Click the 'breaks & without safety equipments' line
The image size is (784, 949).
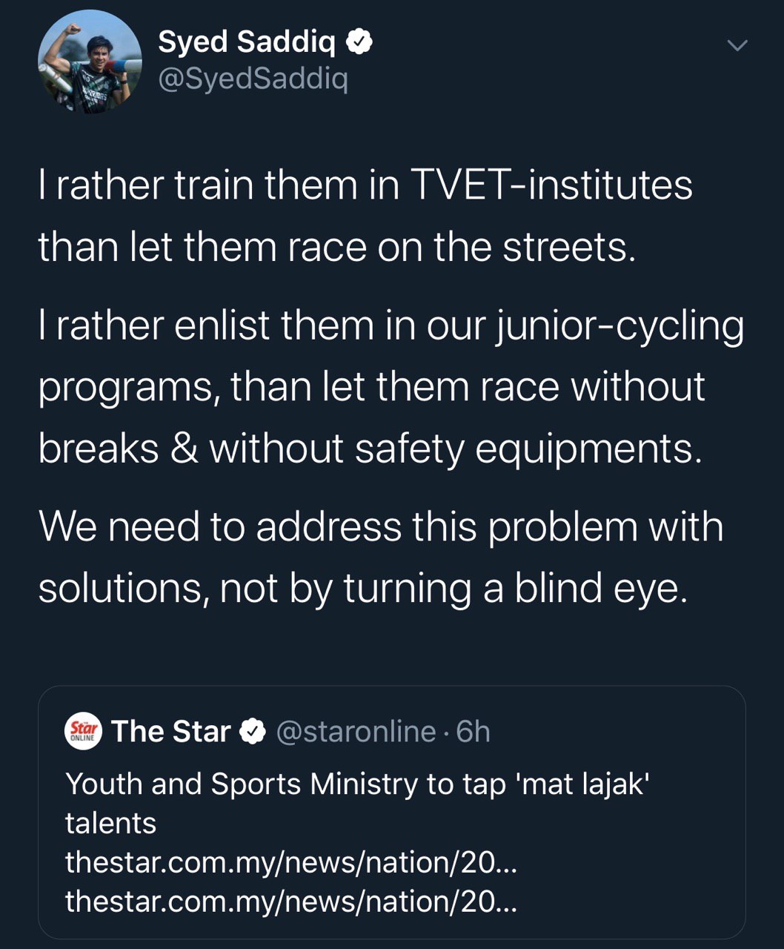point(369,449)
